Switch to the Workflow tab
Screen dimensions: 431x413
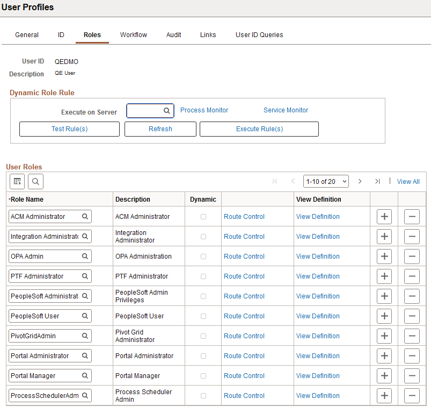[x=133, y=34]
